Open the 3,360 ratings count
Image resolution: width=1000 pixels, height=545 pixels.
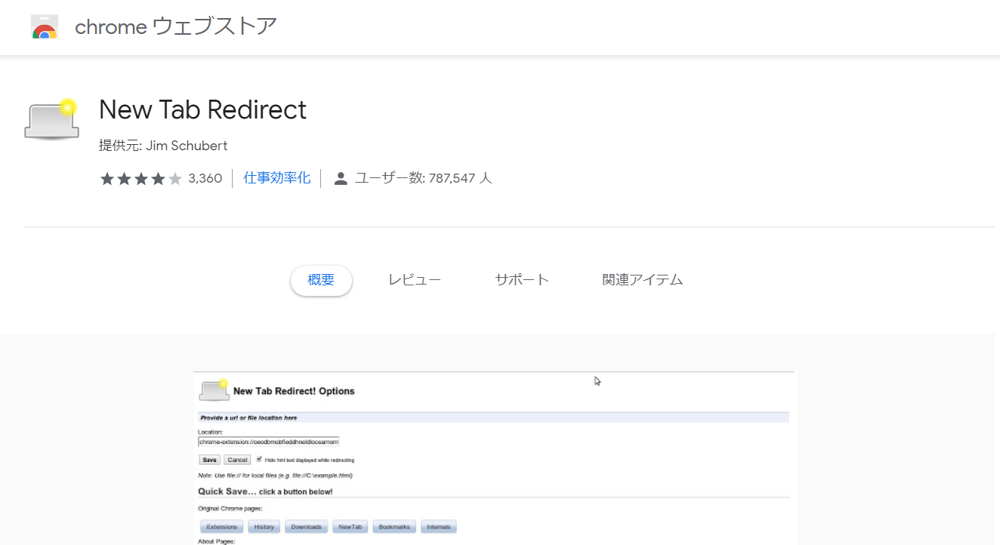[205, 179]
